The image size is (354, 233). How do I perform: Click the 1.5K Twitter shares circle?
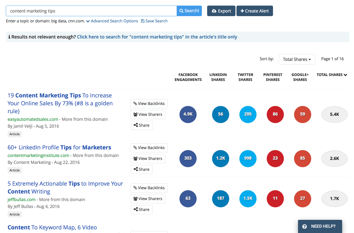[248, 198]
